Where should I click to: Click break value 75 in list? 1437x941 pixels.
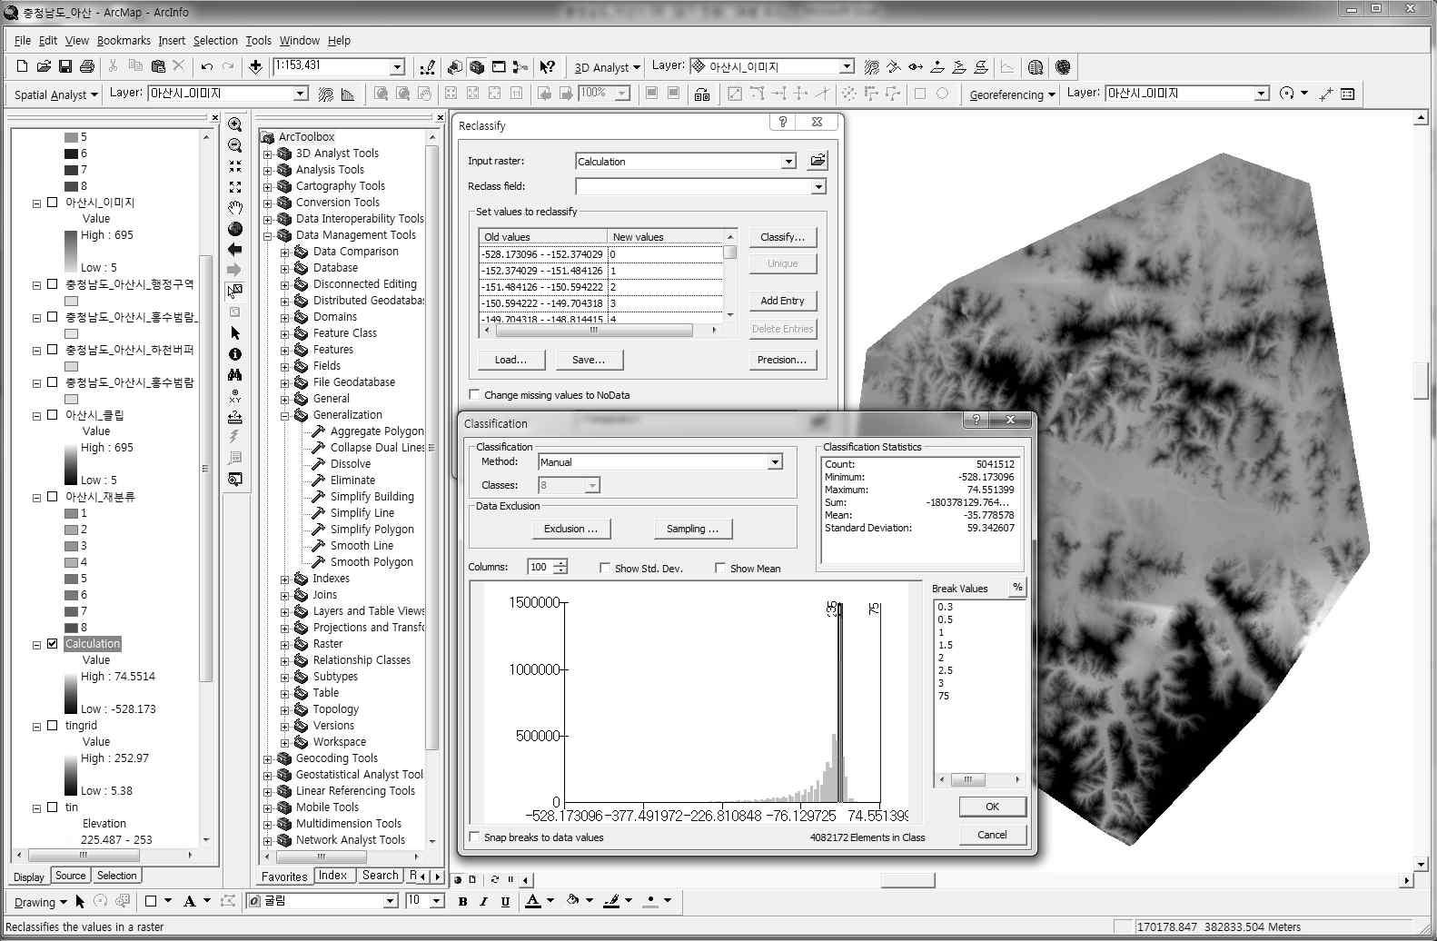point(944,696)
